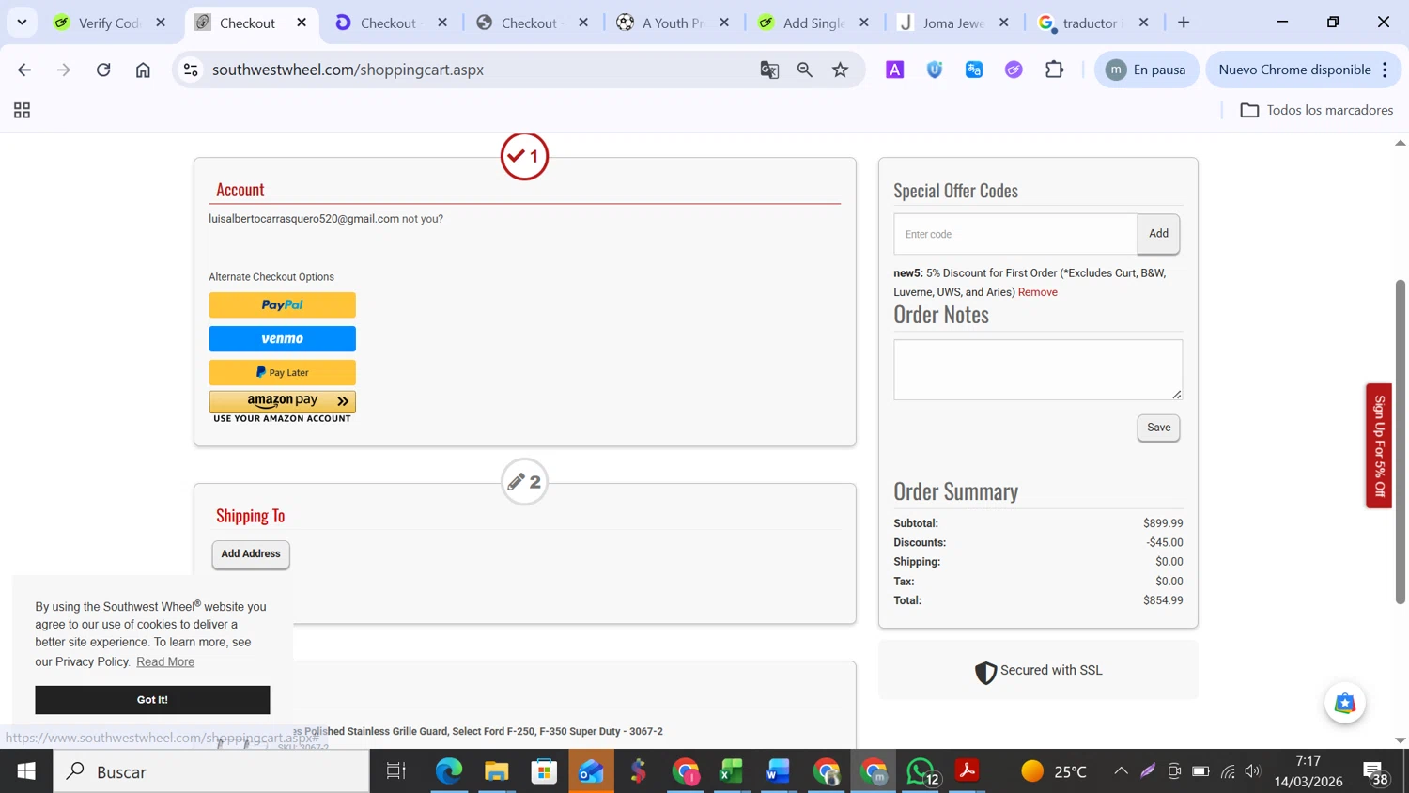
Task: Open a new browser tab
Action: click(x=1184, y=23)
